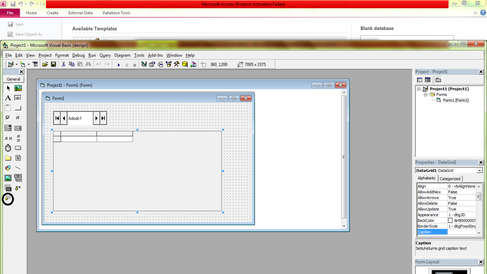Choose the Frame control tool
The image size is (487, 274).
(8, 108)
